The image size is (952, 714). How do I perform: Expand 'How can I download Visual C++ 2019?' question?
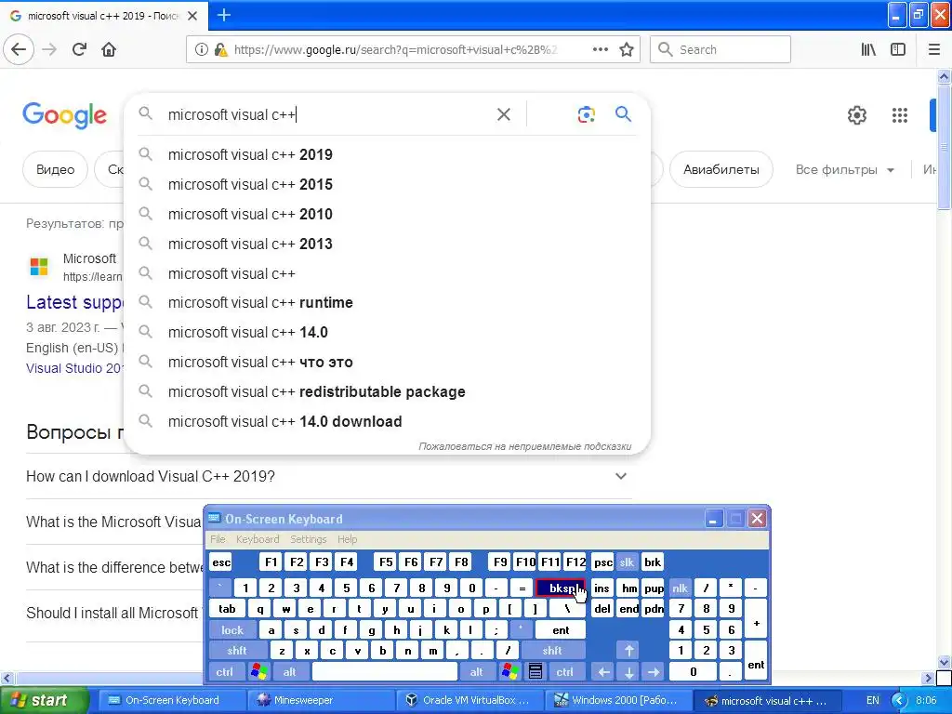pos(328,477)
